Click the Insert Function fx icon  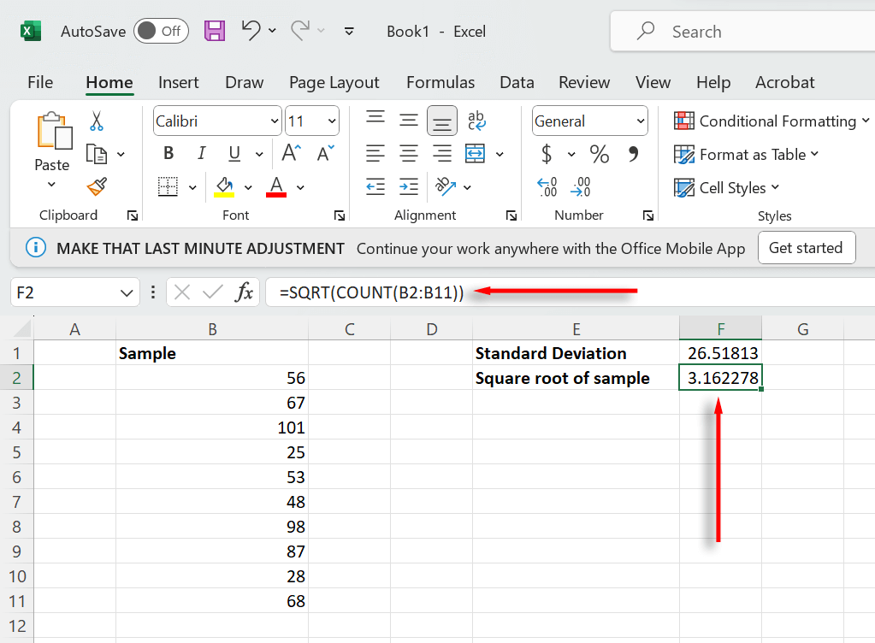click(x=245, y=292)
